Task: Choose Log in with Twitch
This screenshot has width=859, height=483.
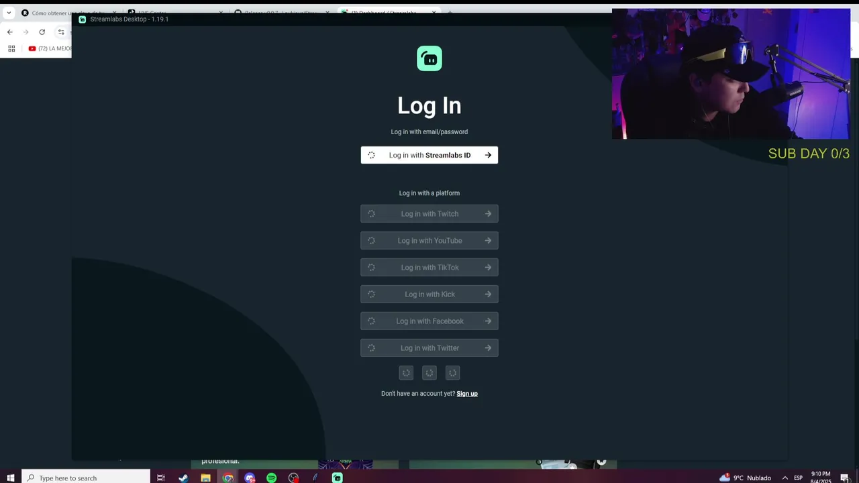Action: [x=429, y=214]
